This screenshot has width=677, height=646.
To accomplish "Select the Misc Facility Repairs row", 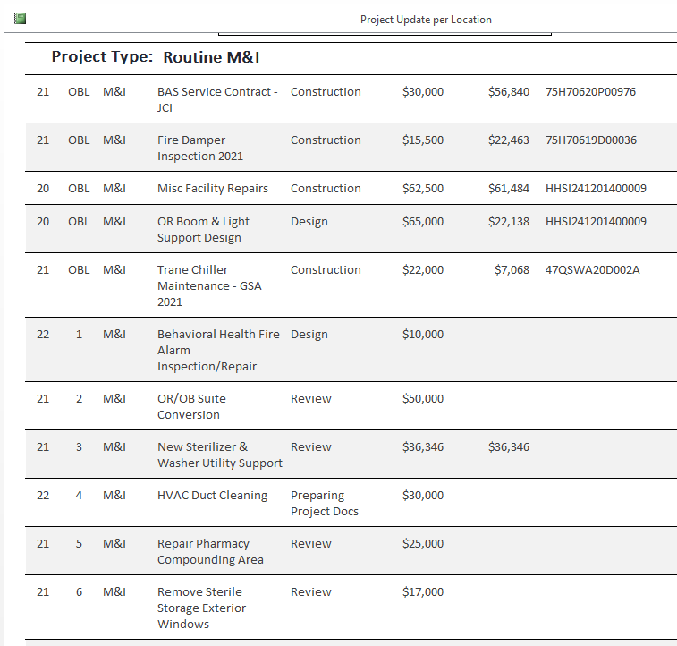I will (x=351, y=188).
